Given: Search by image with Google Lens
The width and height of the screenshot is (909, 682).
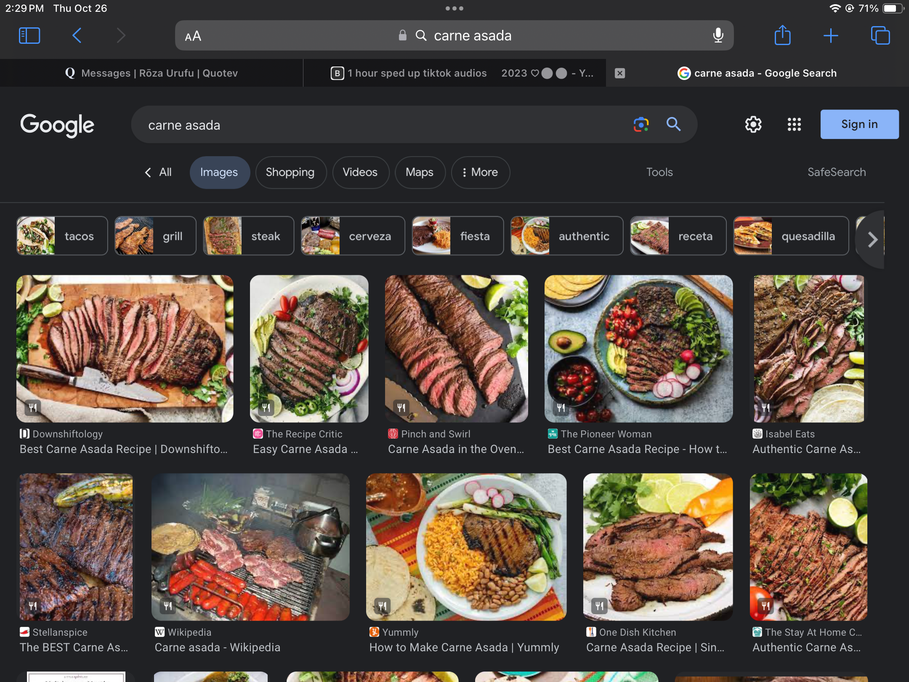Looking at the screenshot, I should click(641, 125).
